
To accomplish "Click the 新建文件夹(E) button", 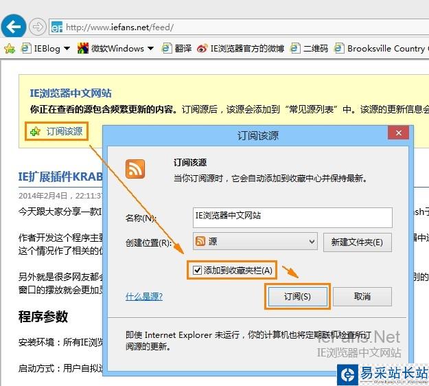I will click(x=358, y=242).
